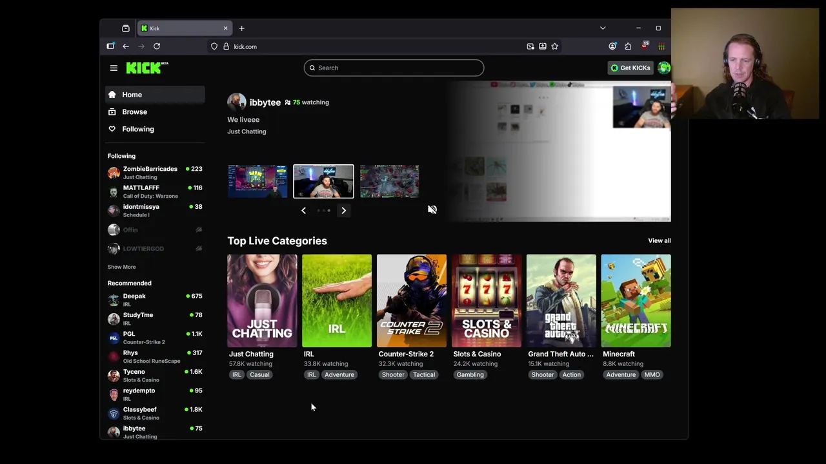Select the highlighted middle carousel thumbnail
This screenshot has width=826, height=464.
(323, 181)
